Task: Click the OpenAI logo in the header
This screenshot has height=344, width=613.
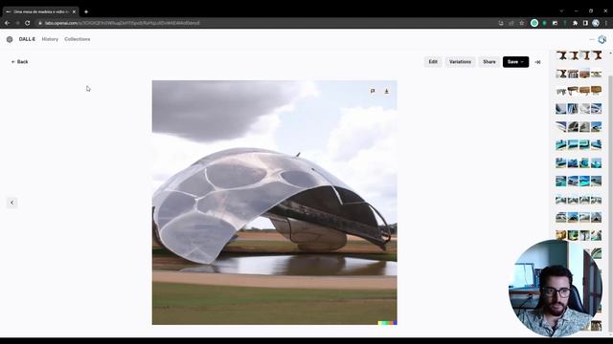Action: tap(10, 39)
